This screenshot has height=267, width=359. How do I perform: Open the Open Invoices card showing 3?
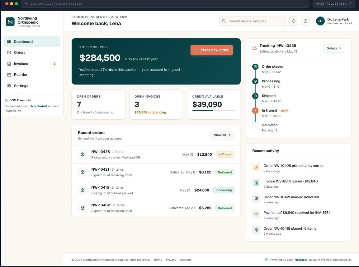point(156,104)
